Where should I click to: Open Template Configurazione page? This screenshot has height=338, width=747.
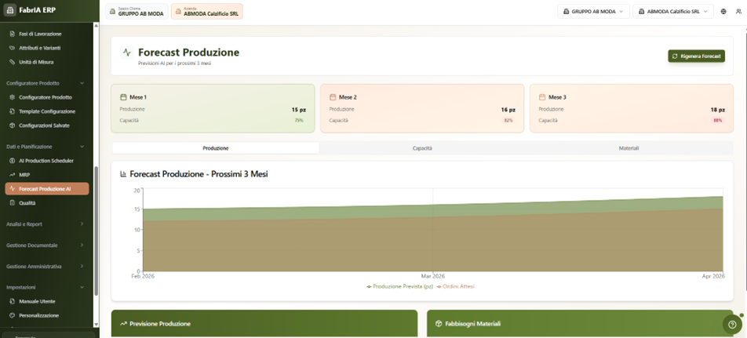pyautogui.click(x=47, y=111)
